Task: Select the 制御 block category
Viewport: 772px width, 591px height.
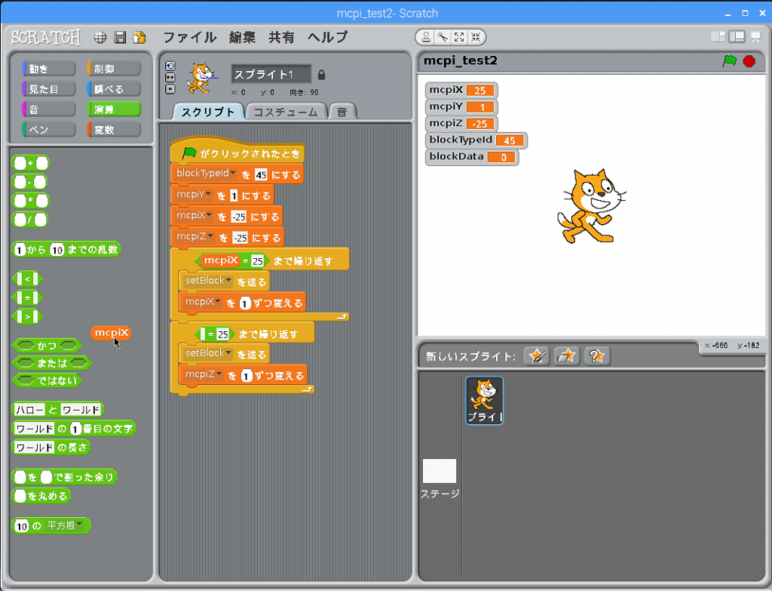Action: point(113,69)
